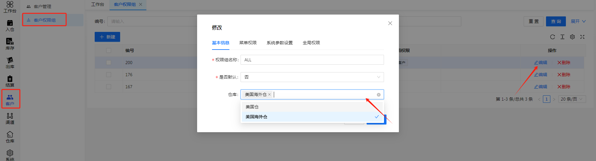Open the table column settings gear icon
The height and width of the screenshot is (161, 596).
(572, 37)
